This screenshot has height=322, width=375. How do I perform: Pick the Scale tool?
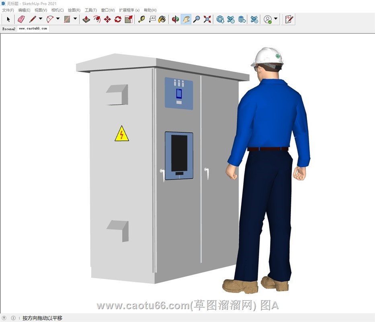(x=129, y=19)
